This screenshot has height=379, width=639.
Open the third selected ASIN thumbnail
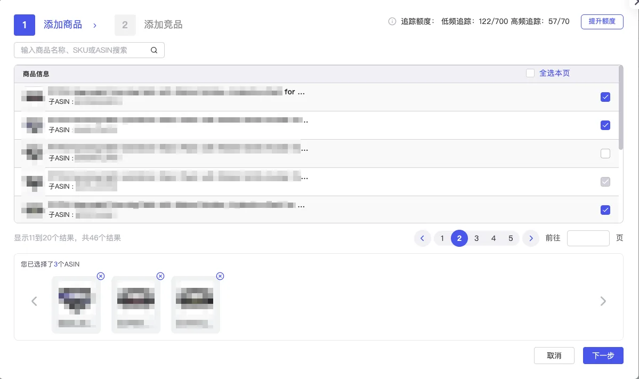pos(196,305)
